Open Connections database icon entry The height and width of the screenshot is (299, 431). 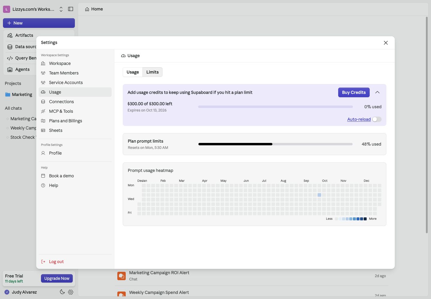[x=43, y=102]
